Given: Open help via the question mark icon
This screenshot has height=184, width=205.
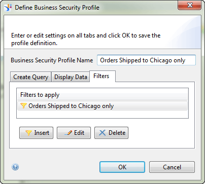Looking at the screenshot, I should (15, 167).
